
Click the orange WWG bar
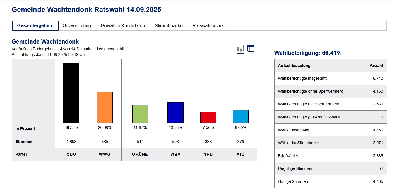pos(105,107)
